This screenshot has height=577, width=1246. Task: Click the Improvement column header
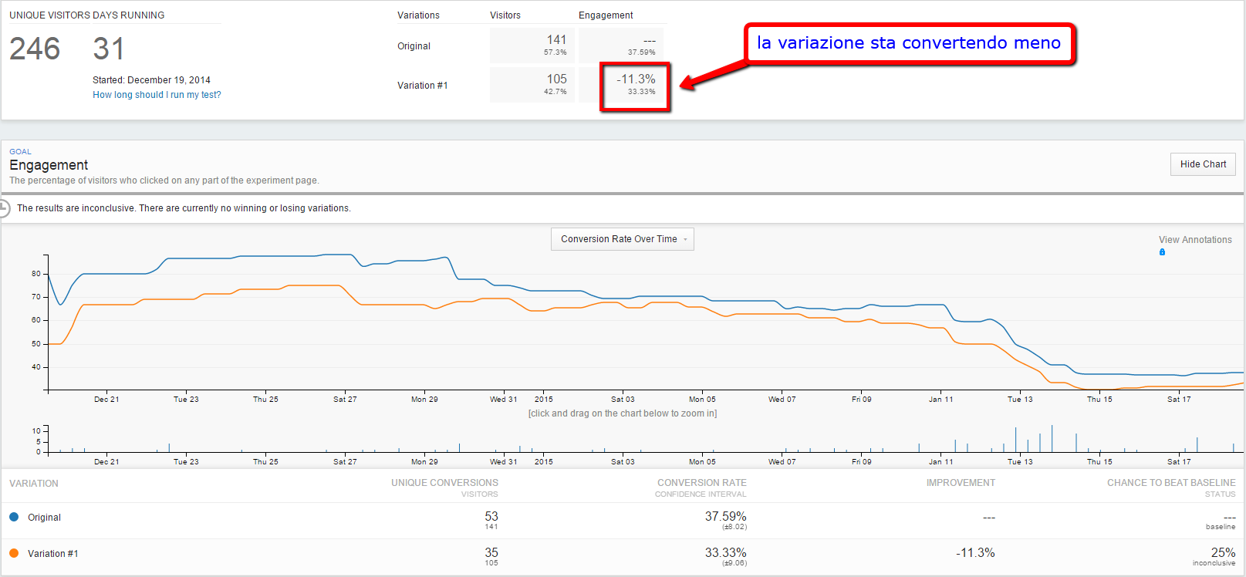click(960, 483)
